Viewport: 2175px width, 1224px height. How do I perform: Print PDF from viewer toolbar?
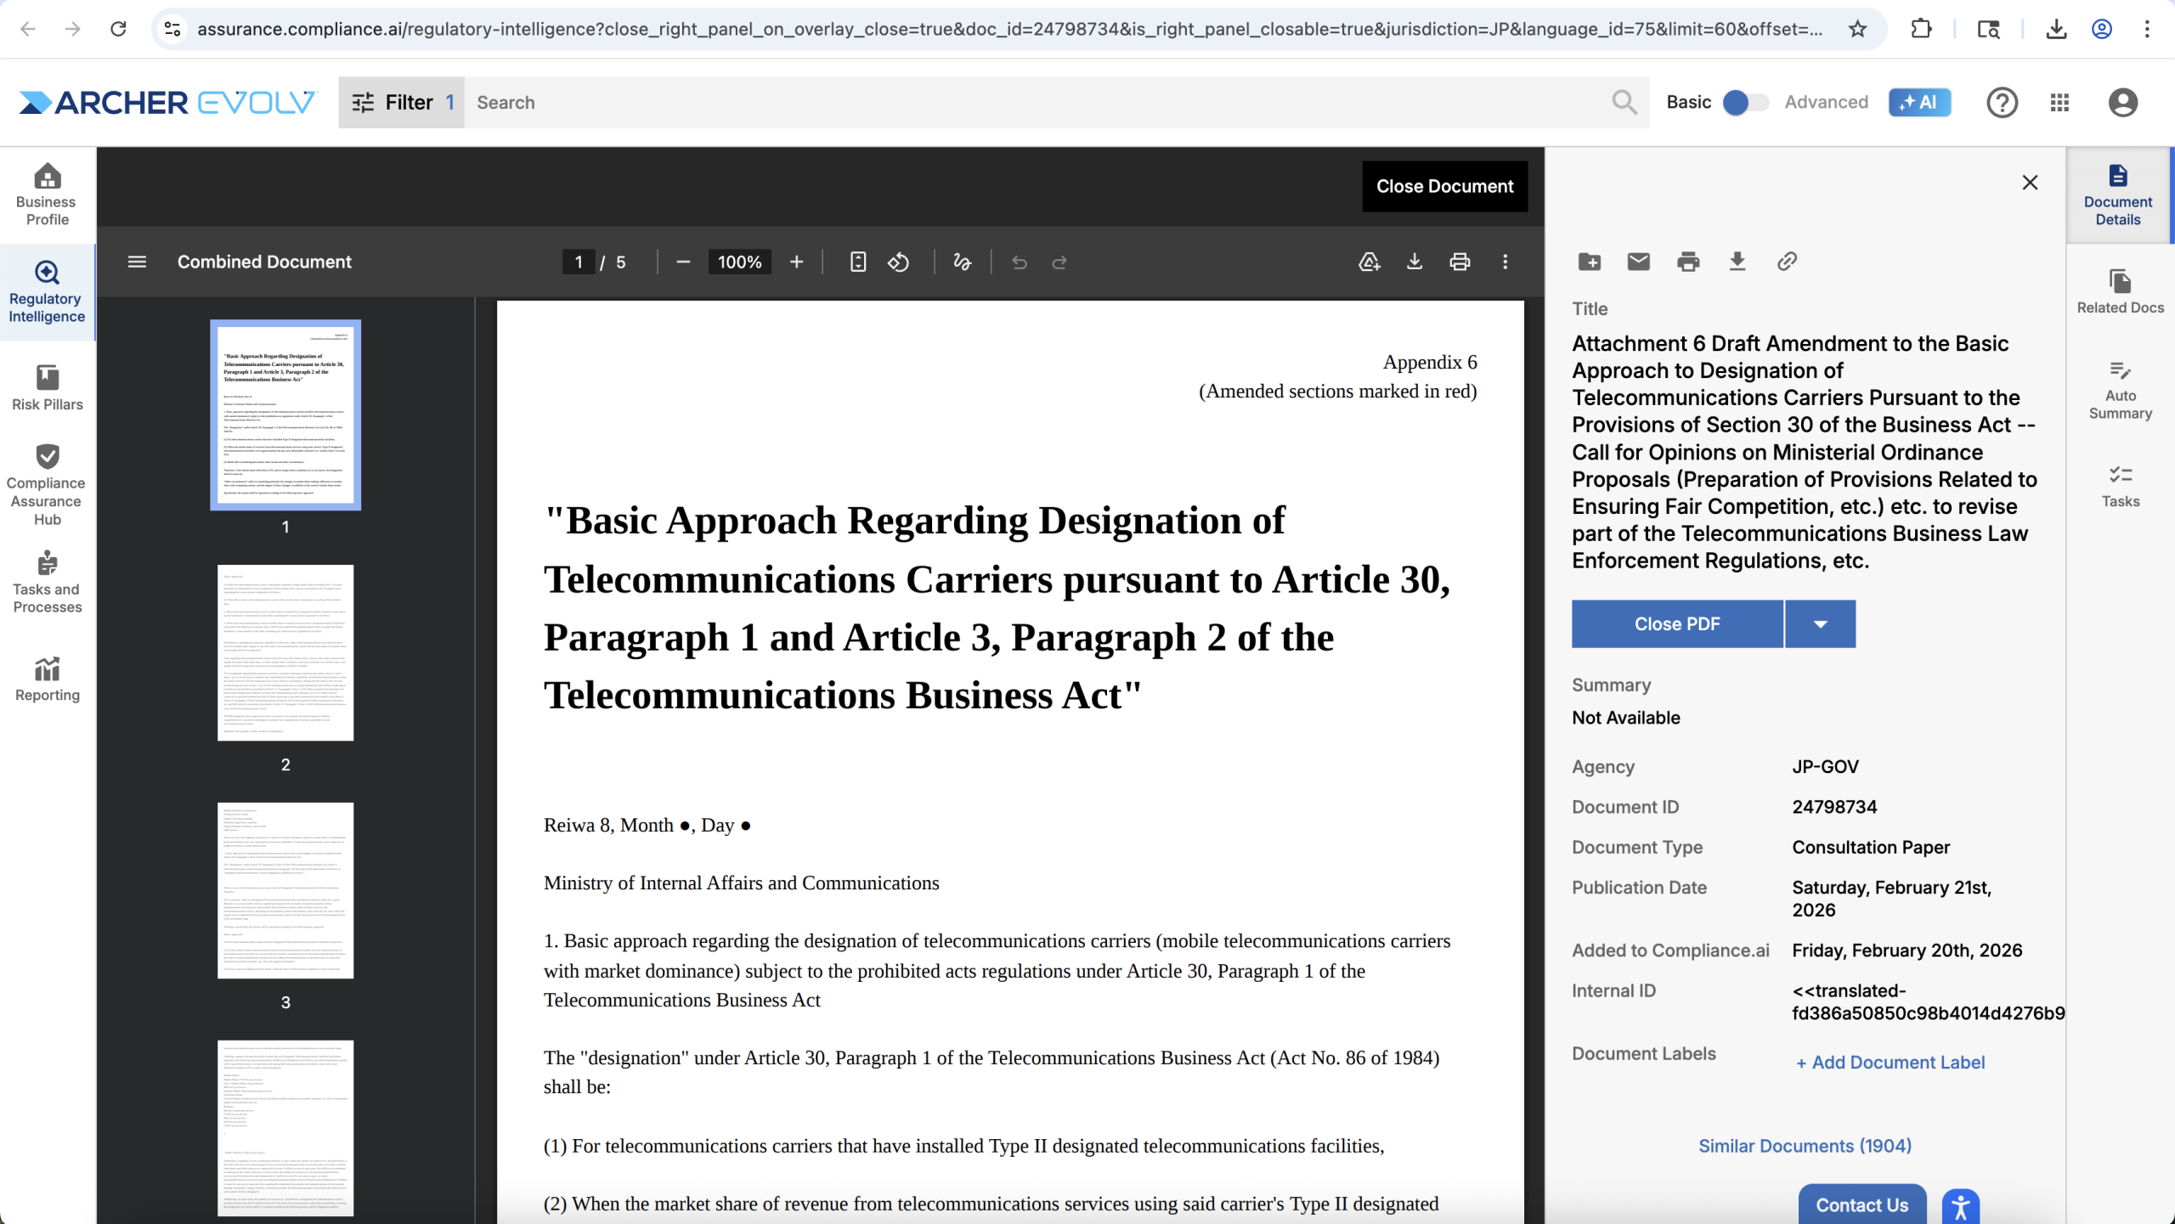click(x=1460, y=262)
